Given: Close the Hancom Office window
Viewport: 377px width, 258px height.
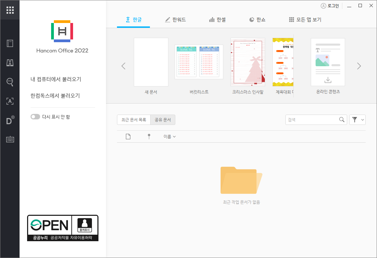Looking at the screenshot, I should pyautogui.click(x=371, y=6).
